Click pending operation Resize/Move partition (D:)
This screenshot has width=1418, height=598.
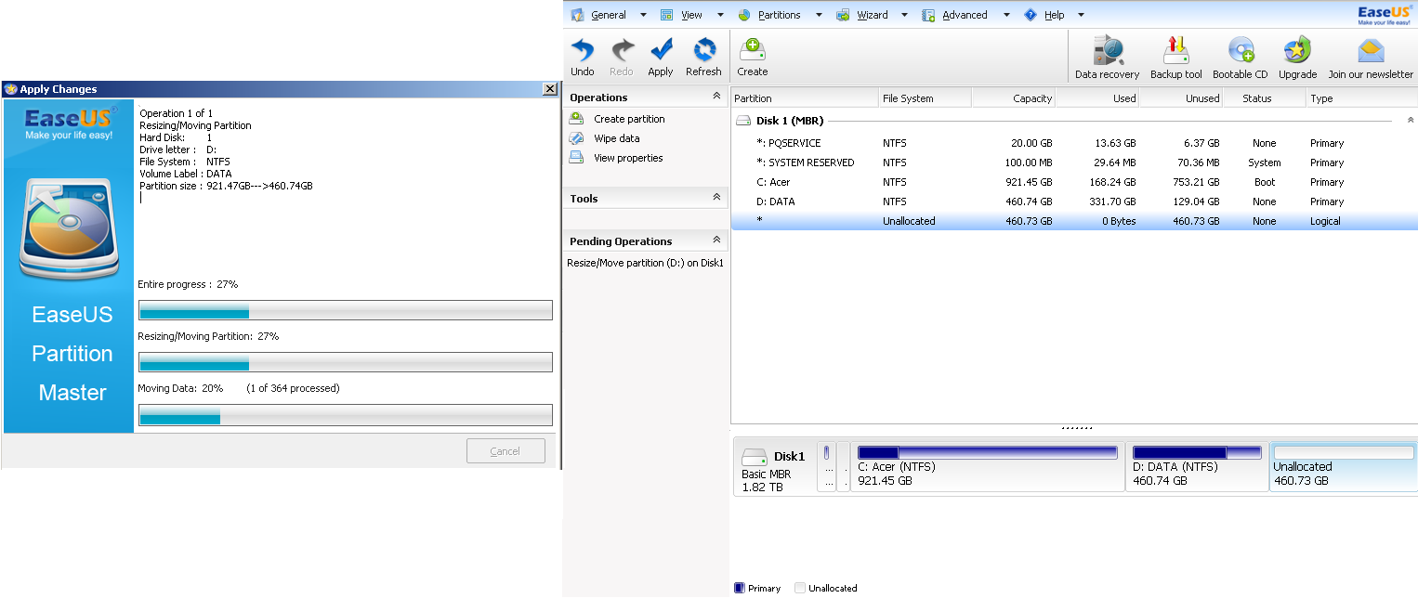pos(645,263)
